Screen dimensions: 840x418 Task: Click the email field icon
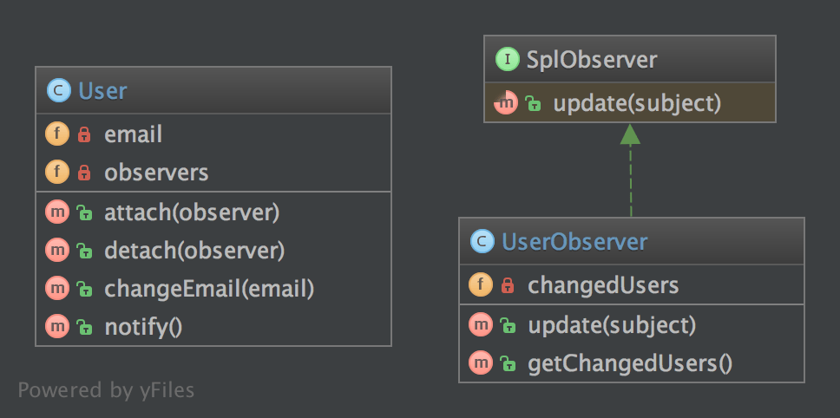(x=57, y=134)
